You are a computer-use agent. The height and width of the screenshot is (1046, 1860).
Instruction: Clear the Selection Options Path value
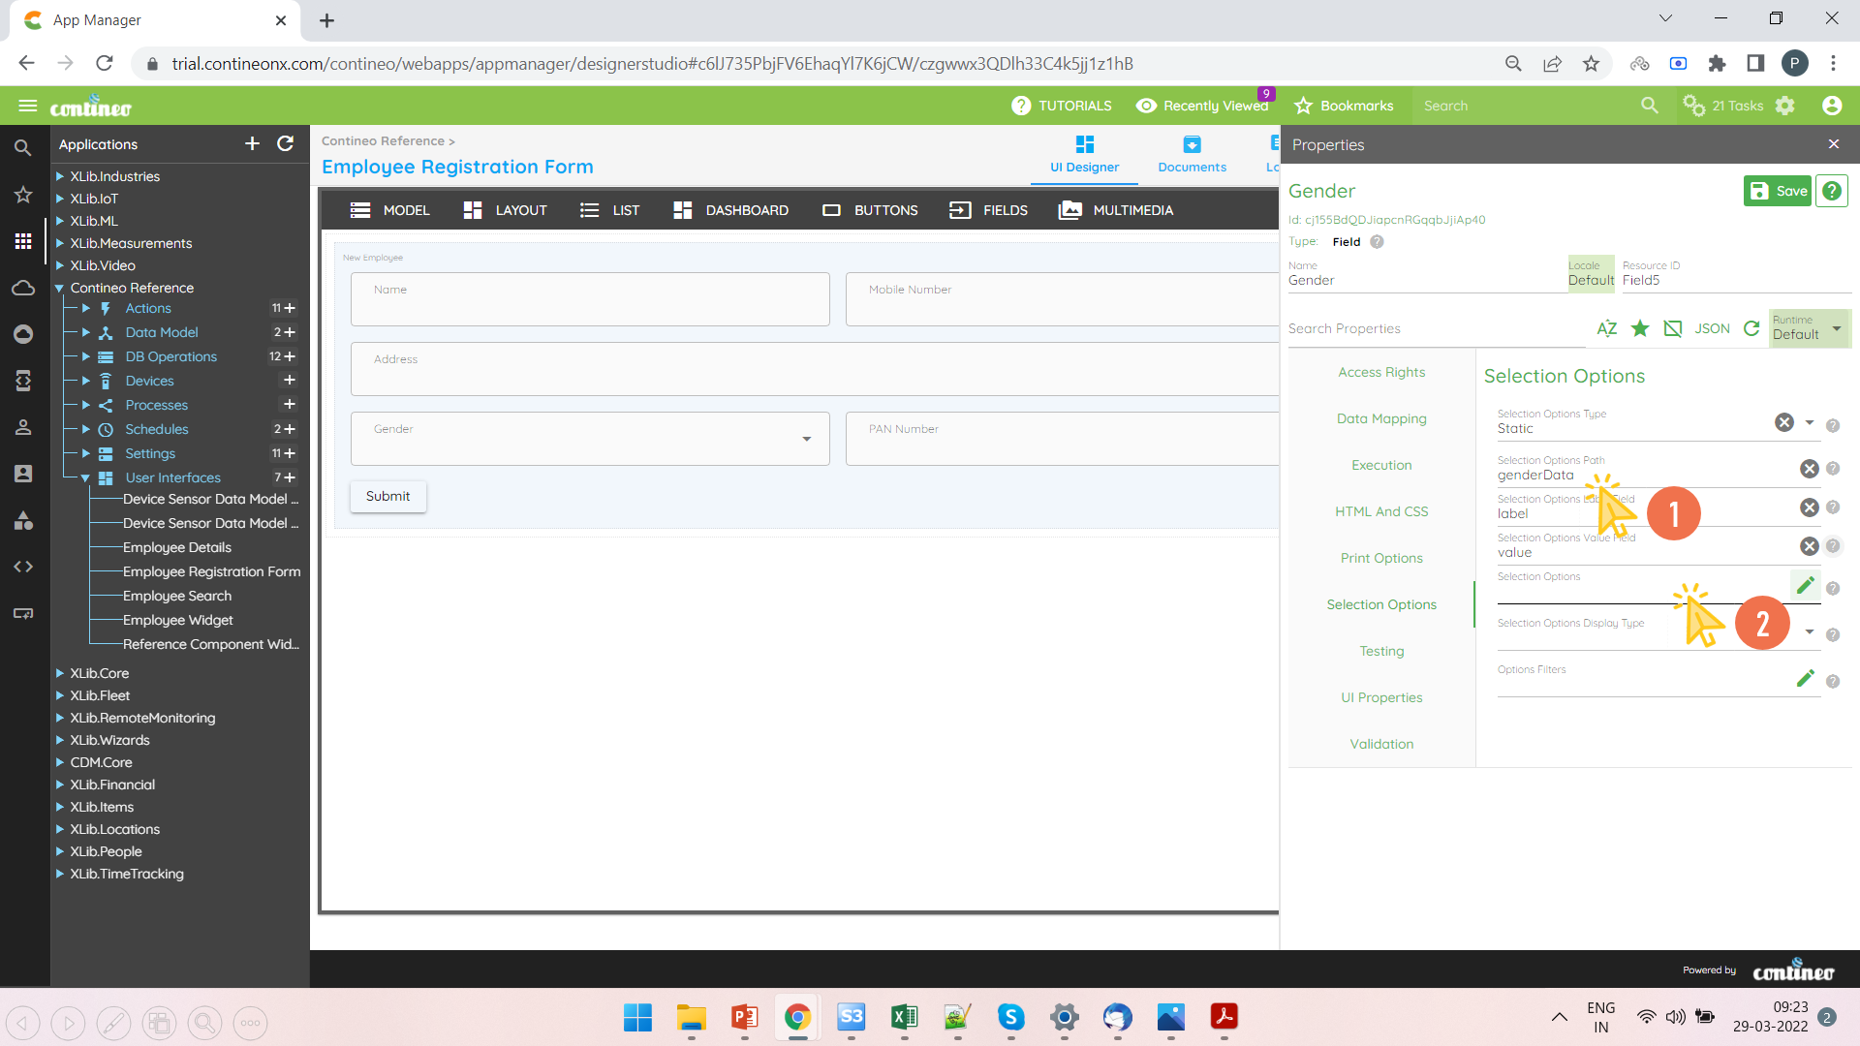click(x=1810, y=469)
